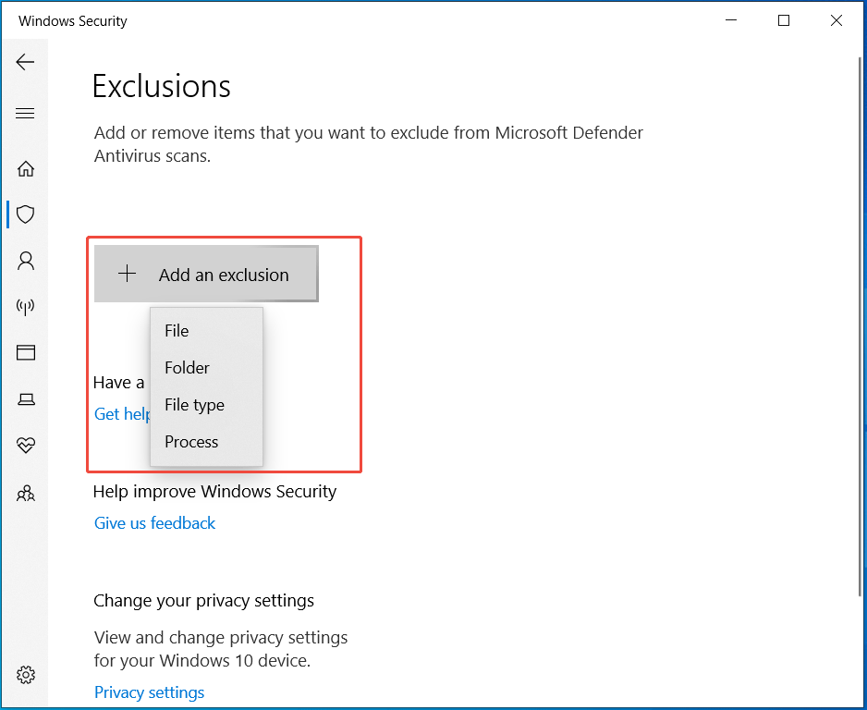Select the Virus & threat protection shield icon
This screenshot has height=710, width=867.
25,214
